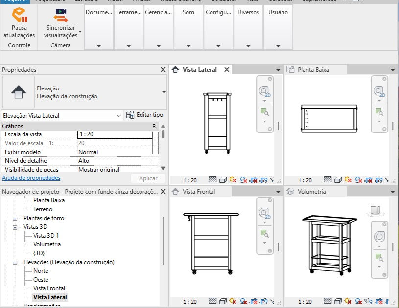This screenshot has height=308, width=399.
Task: Expand the Diversos ribbon panel
Action: pyautogui.click(x=248, y=46)
